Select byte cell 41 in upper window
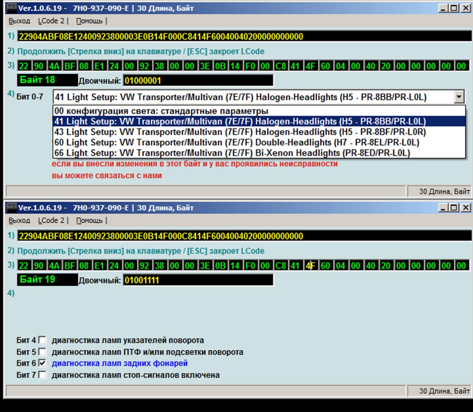This screenshot has height=412, width=473. tap(295, 66)
